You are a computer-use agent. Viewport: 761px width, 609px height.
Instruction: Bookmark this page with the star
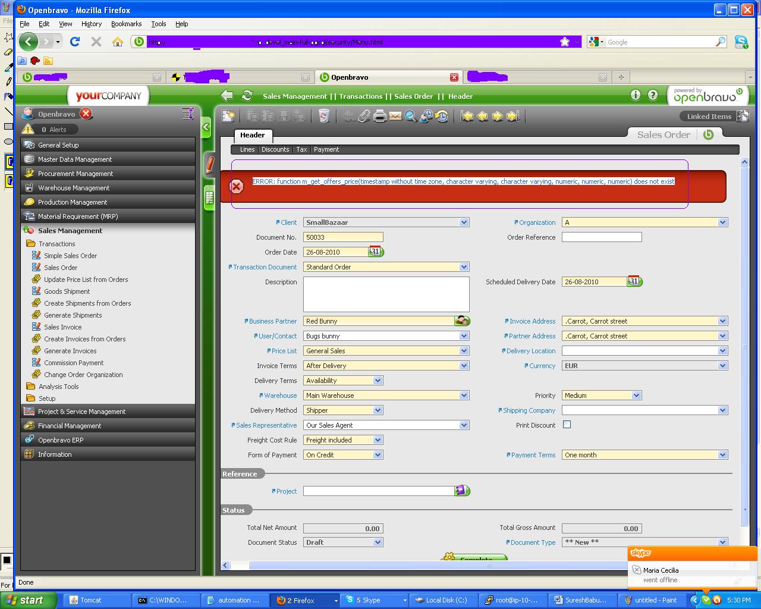tap(565, 42)
